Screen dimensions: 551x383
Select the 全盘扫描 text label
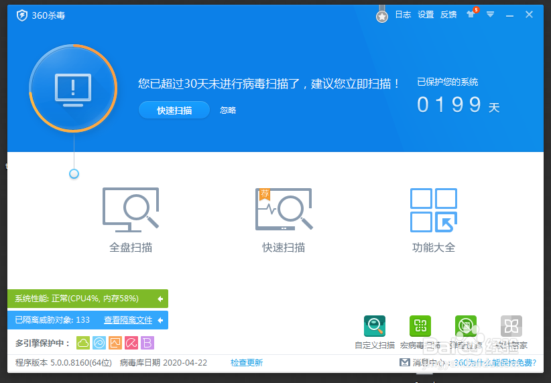click(131, 248)
